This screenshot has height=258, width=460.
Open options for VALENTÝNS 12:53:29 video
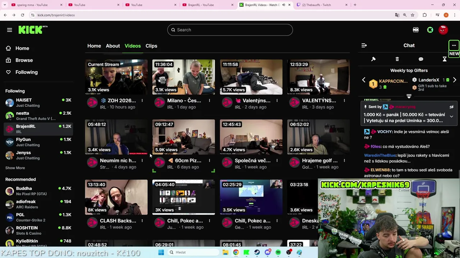point(344,101)
